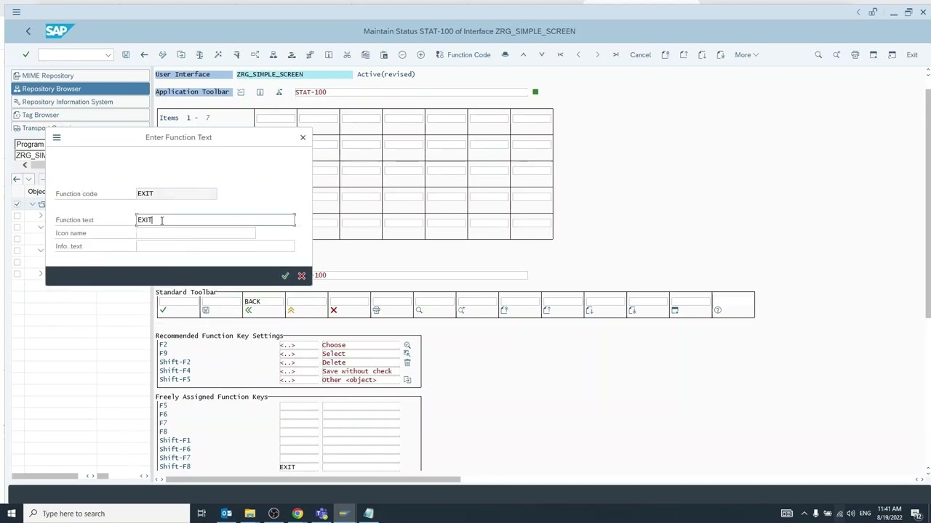The width and height of the screenshot is (931, 523).
Task: Open the SAP main hamburger menu
Action: pyautogui.click(x=16, y=12)
